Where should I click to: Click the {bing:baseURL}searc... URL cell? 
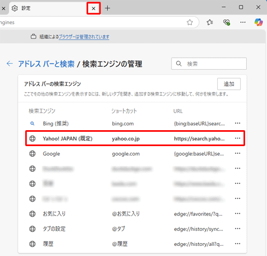[199, 124]
